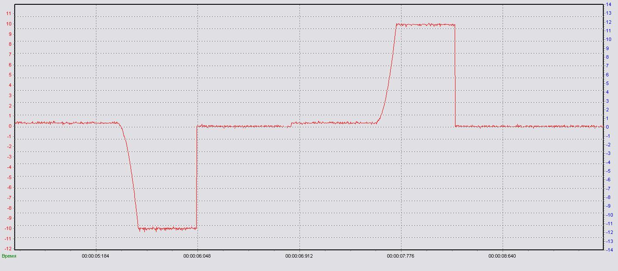Viewport: 618px width, 271px height.
Task: Click blue right-axis value 13
Action: (x=608, y=13)
